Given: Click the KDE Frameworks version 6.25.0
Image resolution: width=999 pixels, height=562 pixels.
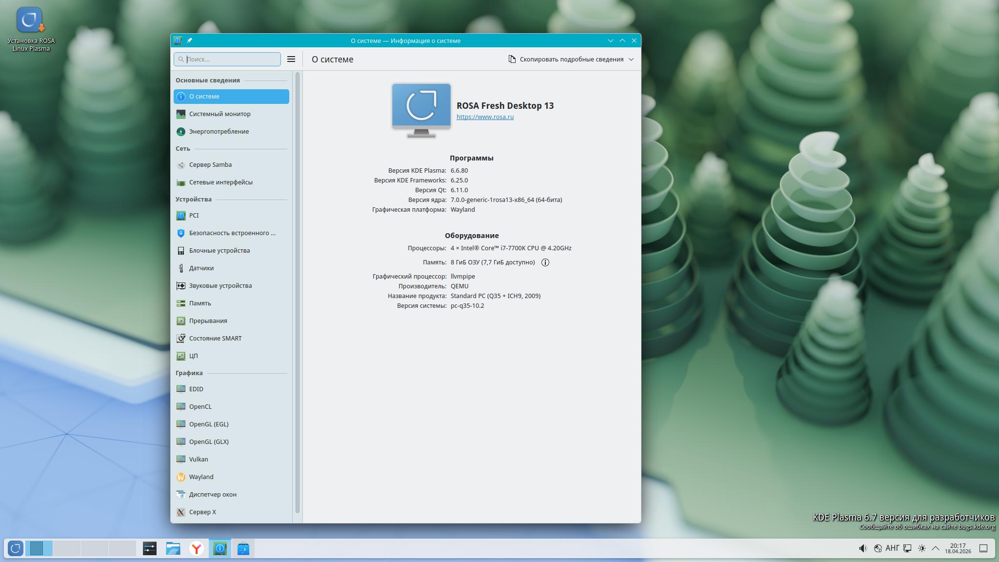Looking at the screenshot, I should click(x=459, y=181).
